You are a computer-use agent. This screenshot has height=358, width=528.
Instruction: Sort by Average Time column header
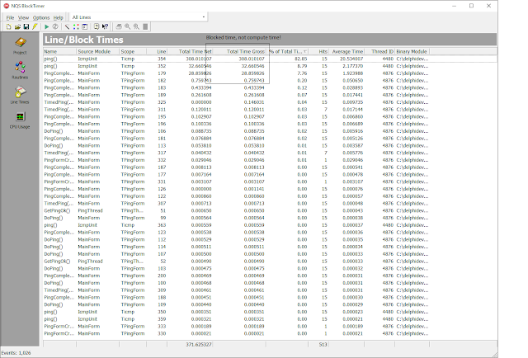pos(346,51)
